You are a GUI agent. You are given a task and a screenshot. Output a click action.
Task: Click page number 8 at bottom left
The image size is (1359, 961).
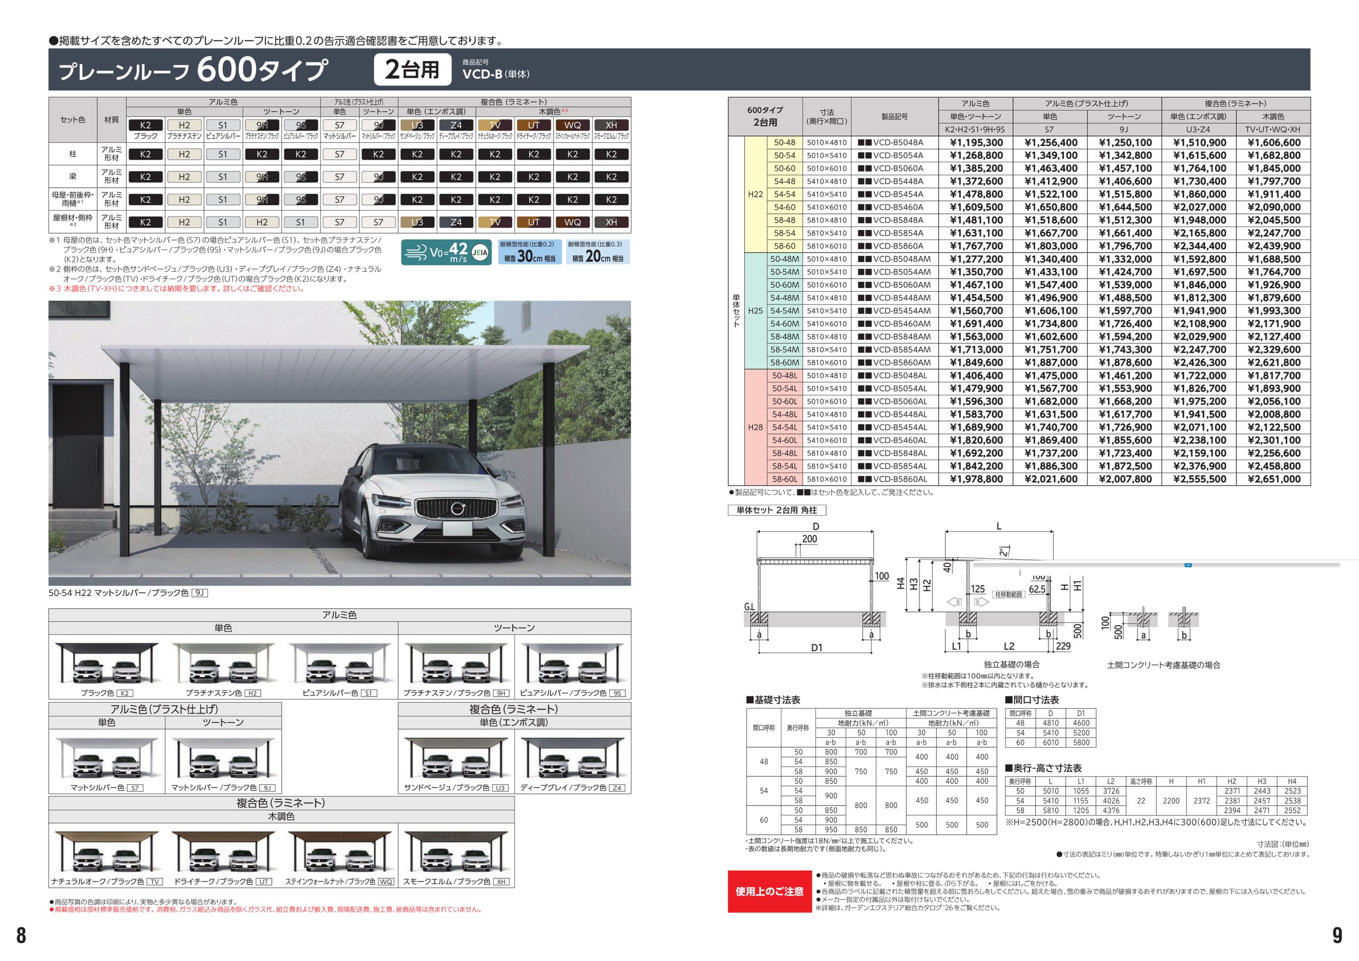click(x=21, y=936)
